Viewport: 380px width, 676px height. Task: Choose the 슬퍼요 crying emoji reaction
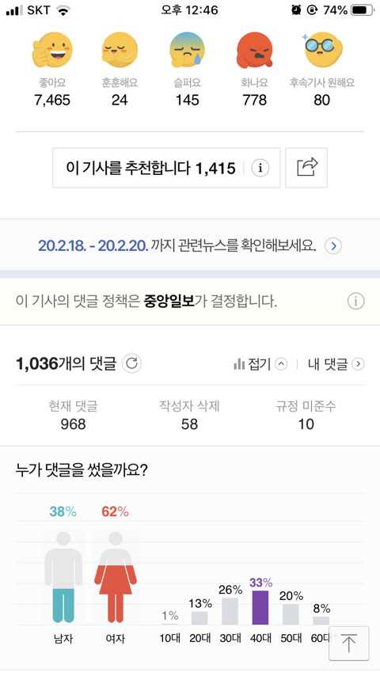point(187,50)
